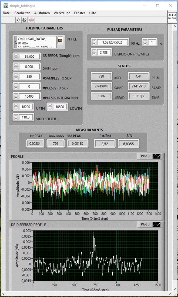Screen dimensions: 178x297
Task: Click the N stepper arrows
Action: [x=145, y=42]
